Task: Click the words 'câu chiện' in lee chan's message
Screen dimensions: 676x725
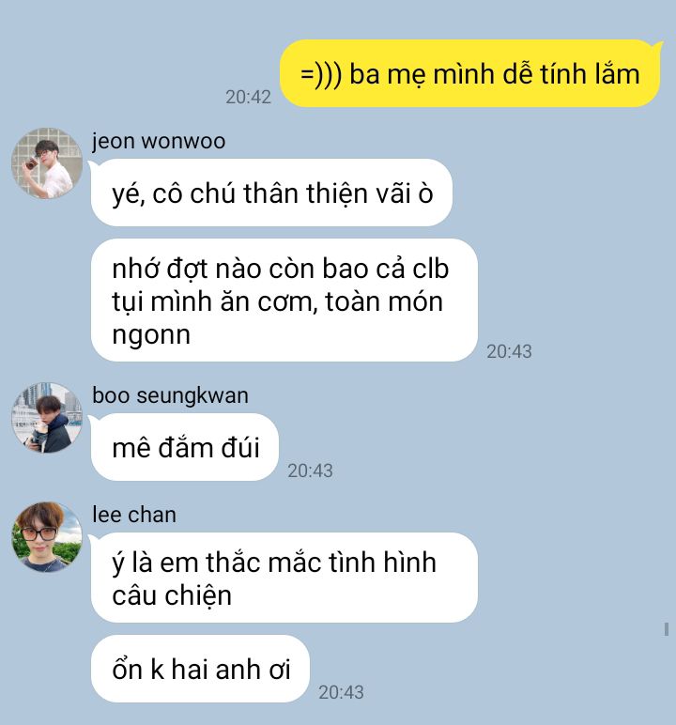Action: pos(172,595)
